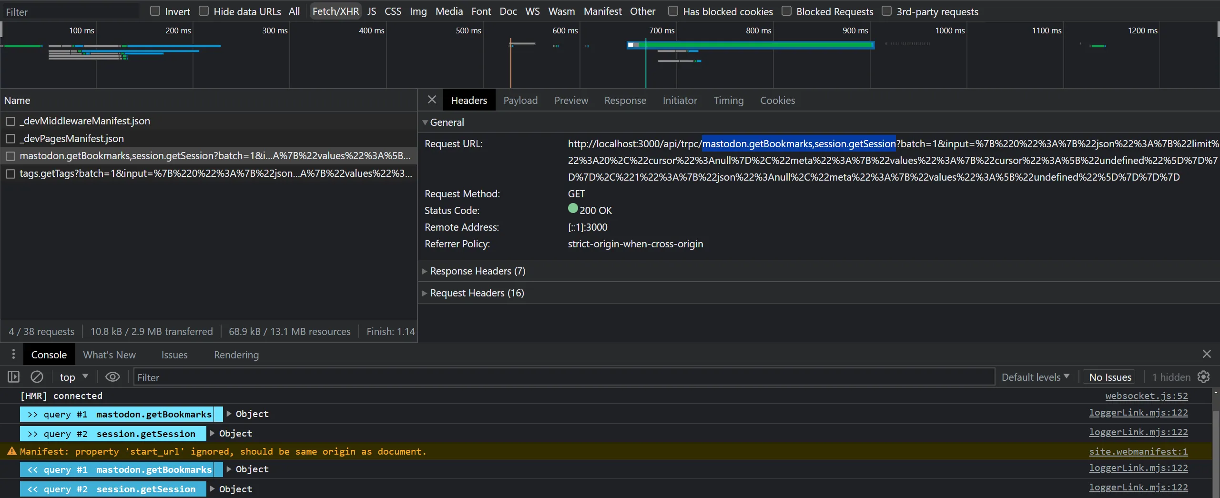1220x498 pixels.
Task: Filter requests by Media
Action: coord(449,11)
